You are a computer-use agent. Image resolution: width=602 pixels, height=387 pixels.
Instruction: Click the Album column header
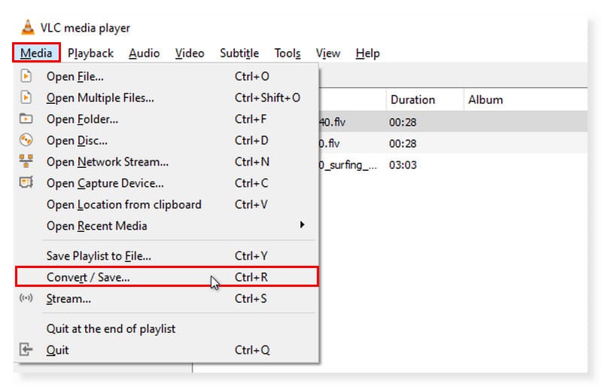point(485,99)
